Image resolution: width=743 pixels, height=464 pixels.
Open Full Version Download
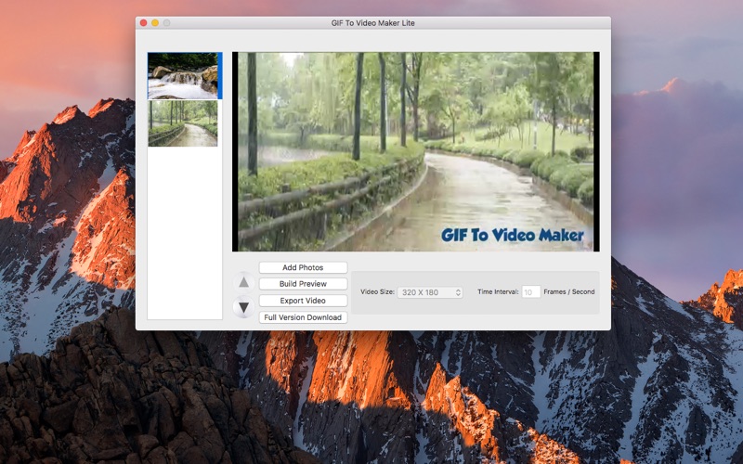pyautogui.click(x=303, y=317)
